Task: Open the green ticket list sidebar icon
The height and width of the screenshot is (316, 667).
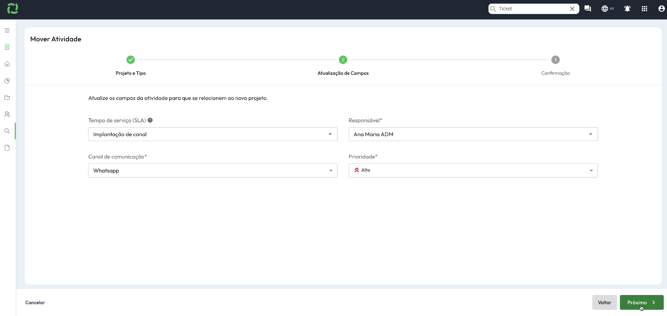Action: tap(7, 47)
